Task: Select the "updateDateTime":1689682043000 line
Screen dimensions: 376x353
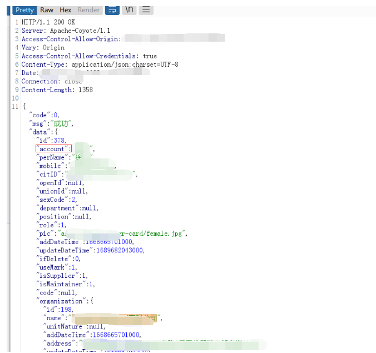Action: (x=91, y=250)
